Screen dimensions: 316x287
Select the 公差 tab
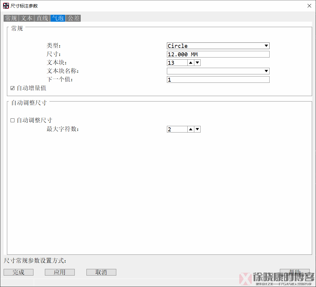(x=74, y=18)
